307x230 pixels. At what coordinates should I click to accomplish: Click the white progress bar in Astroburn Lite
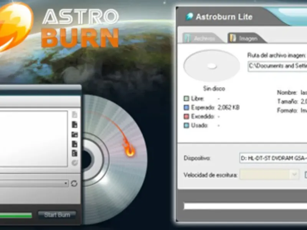245,206
